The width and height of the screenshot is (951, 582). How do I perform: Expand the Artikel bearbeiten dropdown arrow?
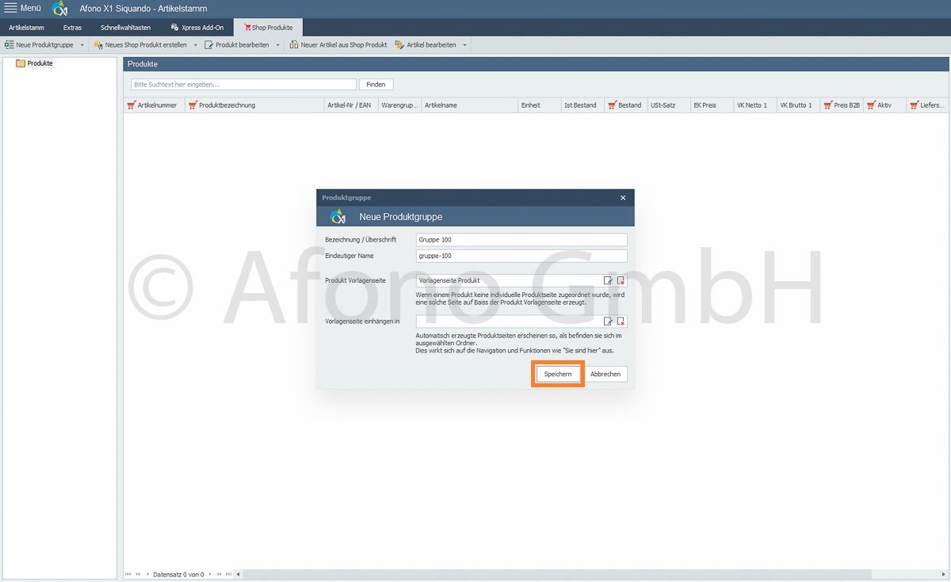[464, 45]
